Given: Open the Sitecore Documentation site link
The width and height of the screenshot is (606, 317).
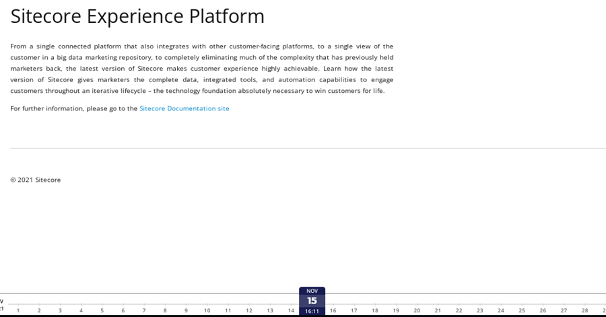Looking at the screenshot, I should click(184, 108).
